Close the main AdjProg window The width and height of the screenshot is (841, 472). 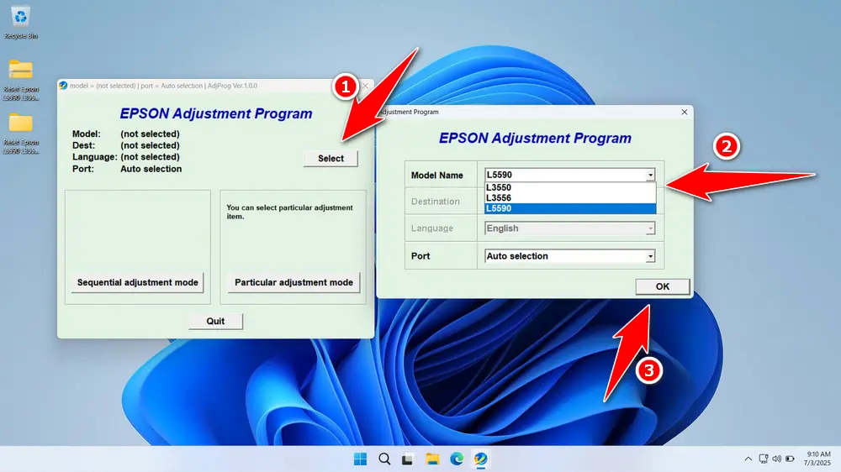pos(365,86)
